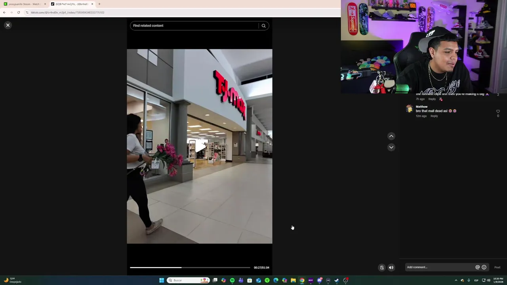Click the search magnifier icon
This screenshot has width=507, height=285.
coord(263,26)
